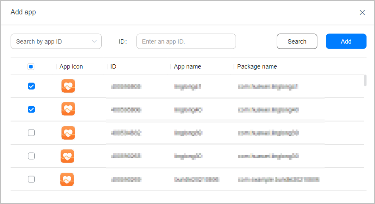375x204 pixels.
Task: Uncheck the first row's checkbox
Action: (31, 86)
